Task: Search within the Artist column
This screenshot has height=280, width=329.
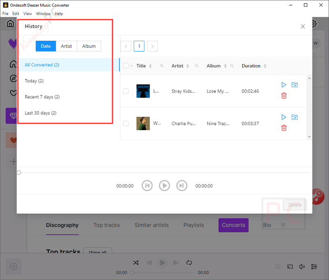Action: pyautogui.click(x=197, y=66)
